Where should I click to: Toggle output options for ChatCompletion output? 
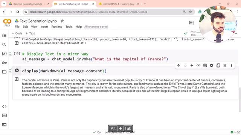[17, 43]
